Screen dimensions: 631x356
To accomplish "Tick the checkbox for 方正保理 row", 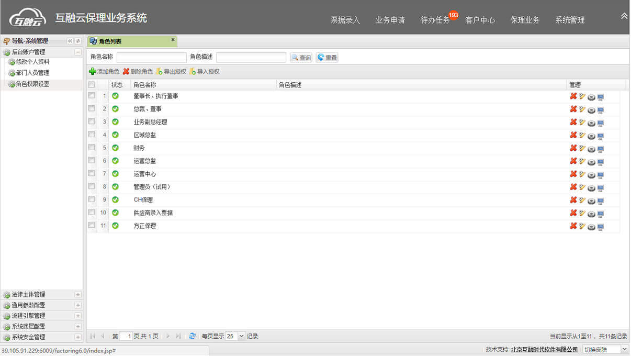I will coord(92,225).
